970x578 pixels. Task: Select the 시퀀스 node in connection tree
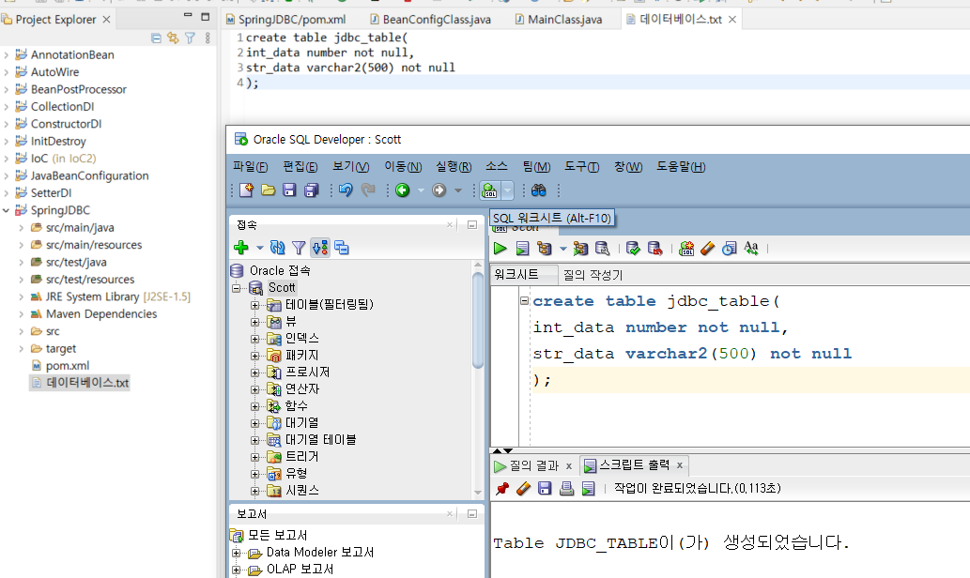[301, 490]
